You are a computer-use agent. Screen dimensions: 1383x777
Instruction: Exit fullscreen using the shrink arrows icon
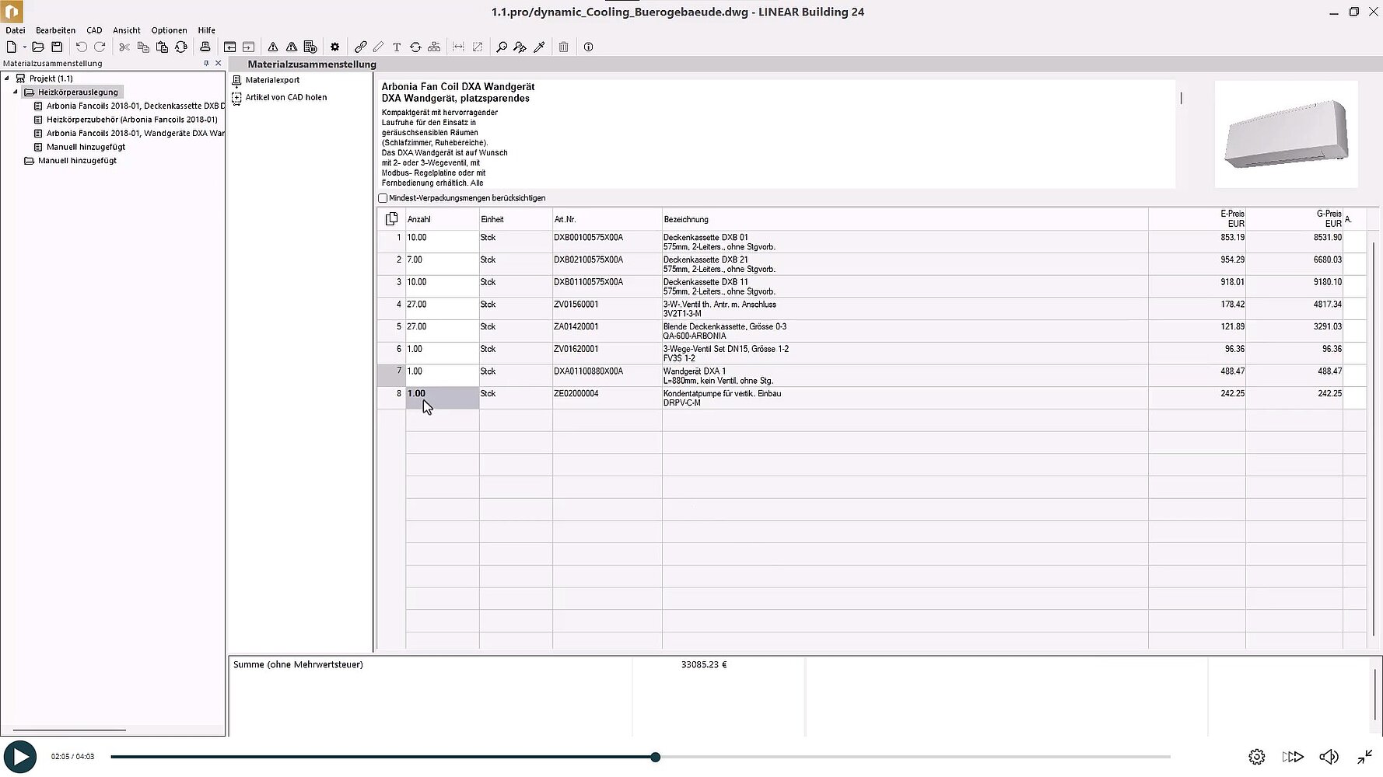click(1365, 757)
